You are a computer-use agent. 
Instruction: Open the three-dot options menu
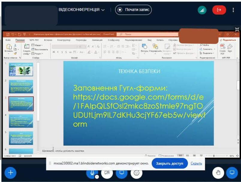coord(233,10)
